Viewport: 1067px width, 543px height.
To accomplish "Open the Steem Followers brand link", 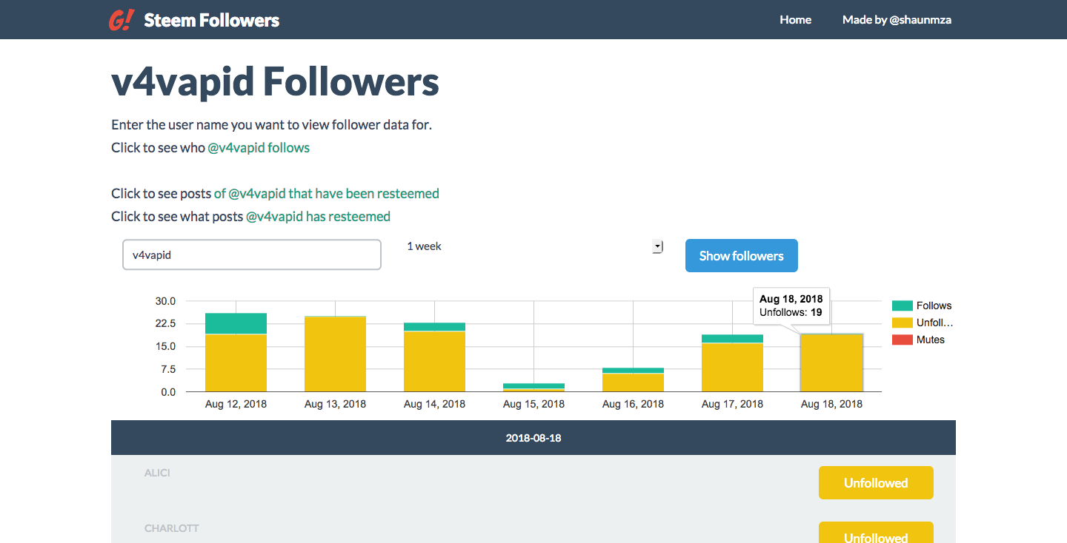I will [x=211, y=20].
